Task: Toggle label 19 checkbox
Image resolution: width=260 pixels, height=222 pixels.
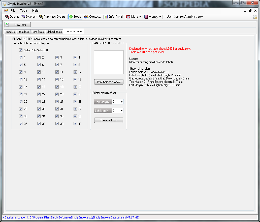Action: 57,87
